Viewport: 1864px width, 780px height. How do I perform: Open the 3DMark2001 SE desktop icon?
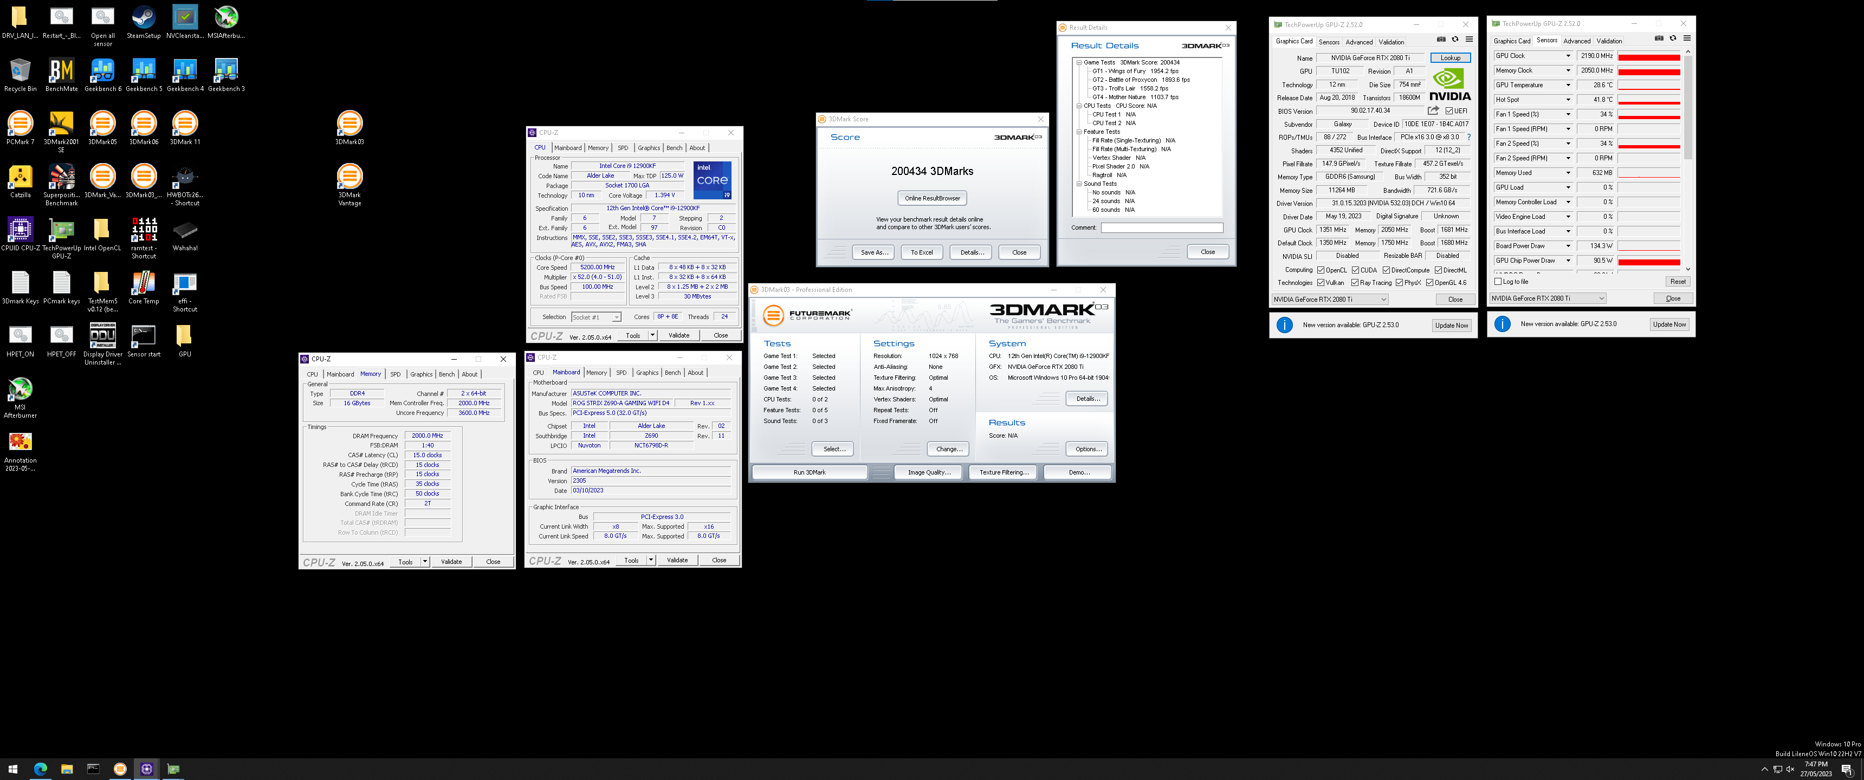(62, 132)
